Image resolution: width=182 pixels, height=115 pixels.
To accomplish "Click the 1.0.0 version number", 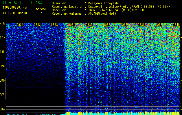I will click(39, 3).
